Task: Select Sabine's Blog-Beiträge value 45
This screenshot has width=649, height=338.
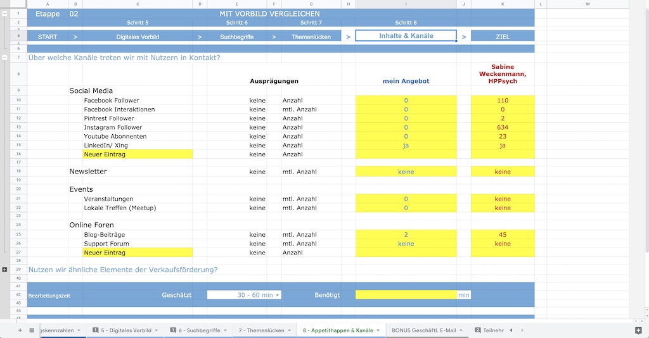Action: pyautogui.click(x=503, y=235)
